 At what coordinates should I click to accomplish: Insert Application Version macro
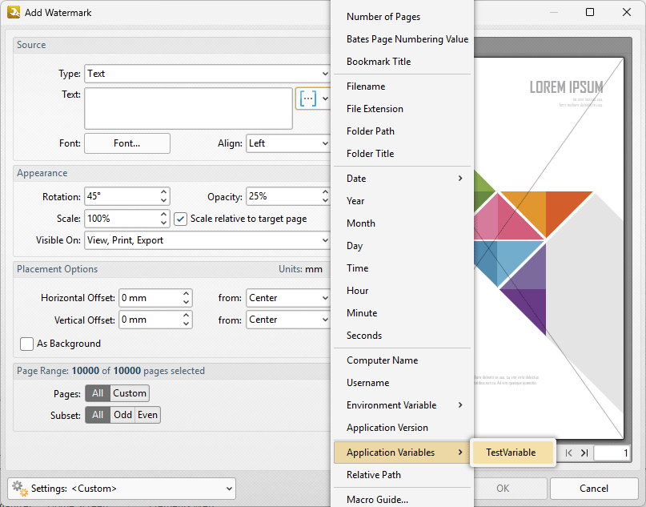coord(402,428)
